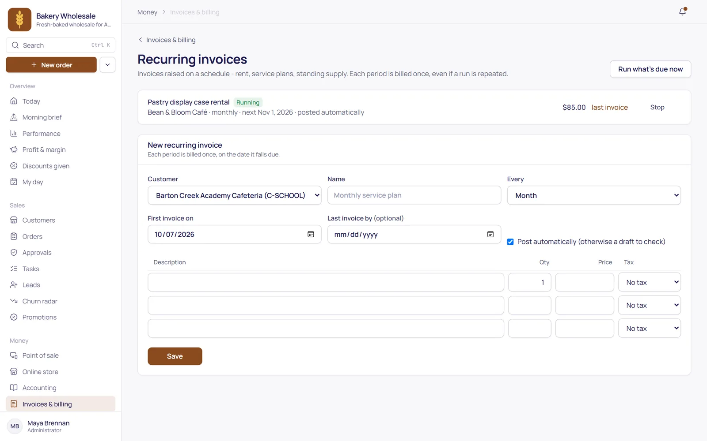Open third line Tax dropdown

coord(650,328)
